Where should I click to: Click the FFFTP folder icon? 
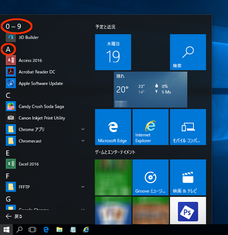11,187
